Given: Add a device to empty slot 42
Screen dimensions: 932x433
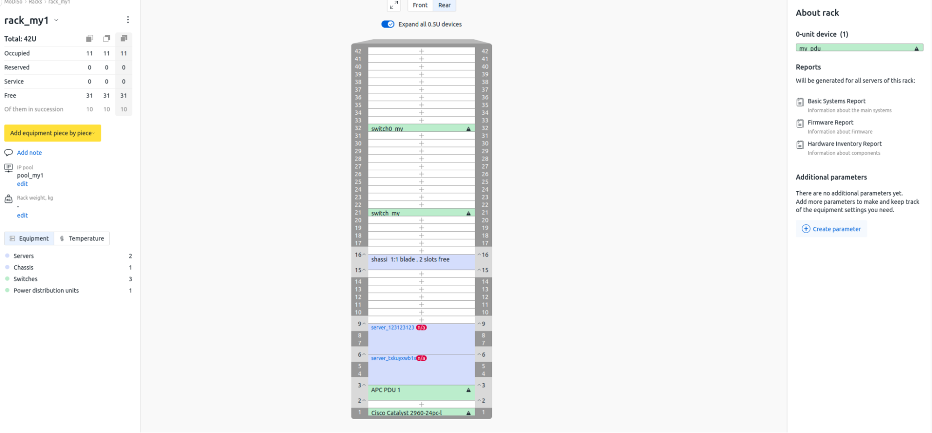Looking at the screenshot, I should pos(421,51).
